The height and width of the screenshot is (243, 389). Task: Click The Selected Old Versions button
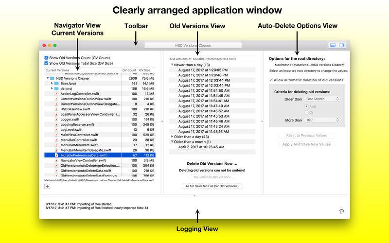click(212, 177)
